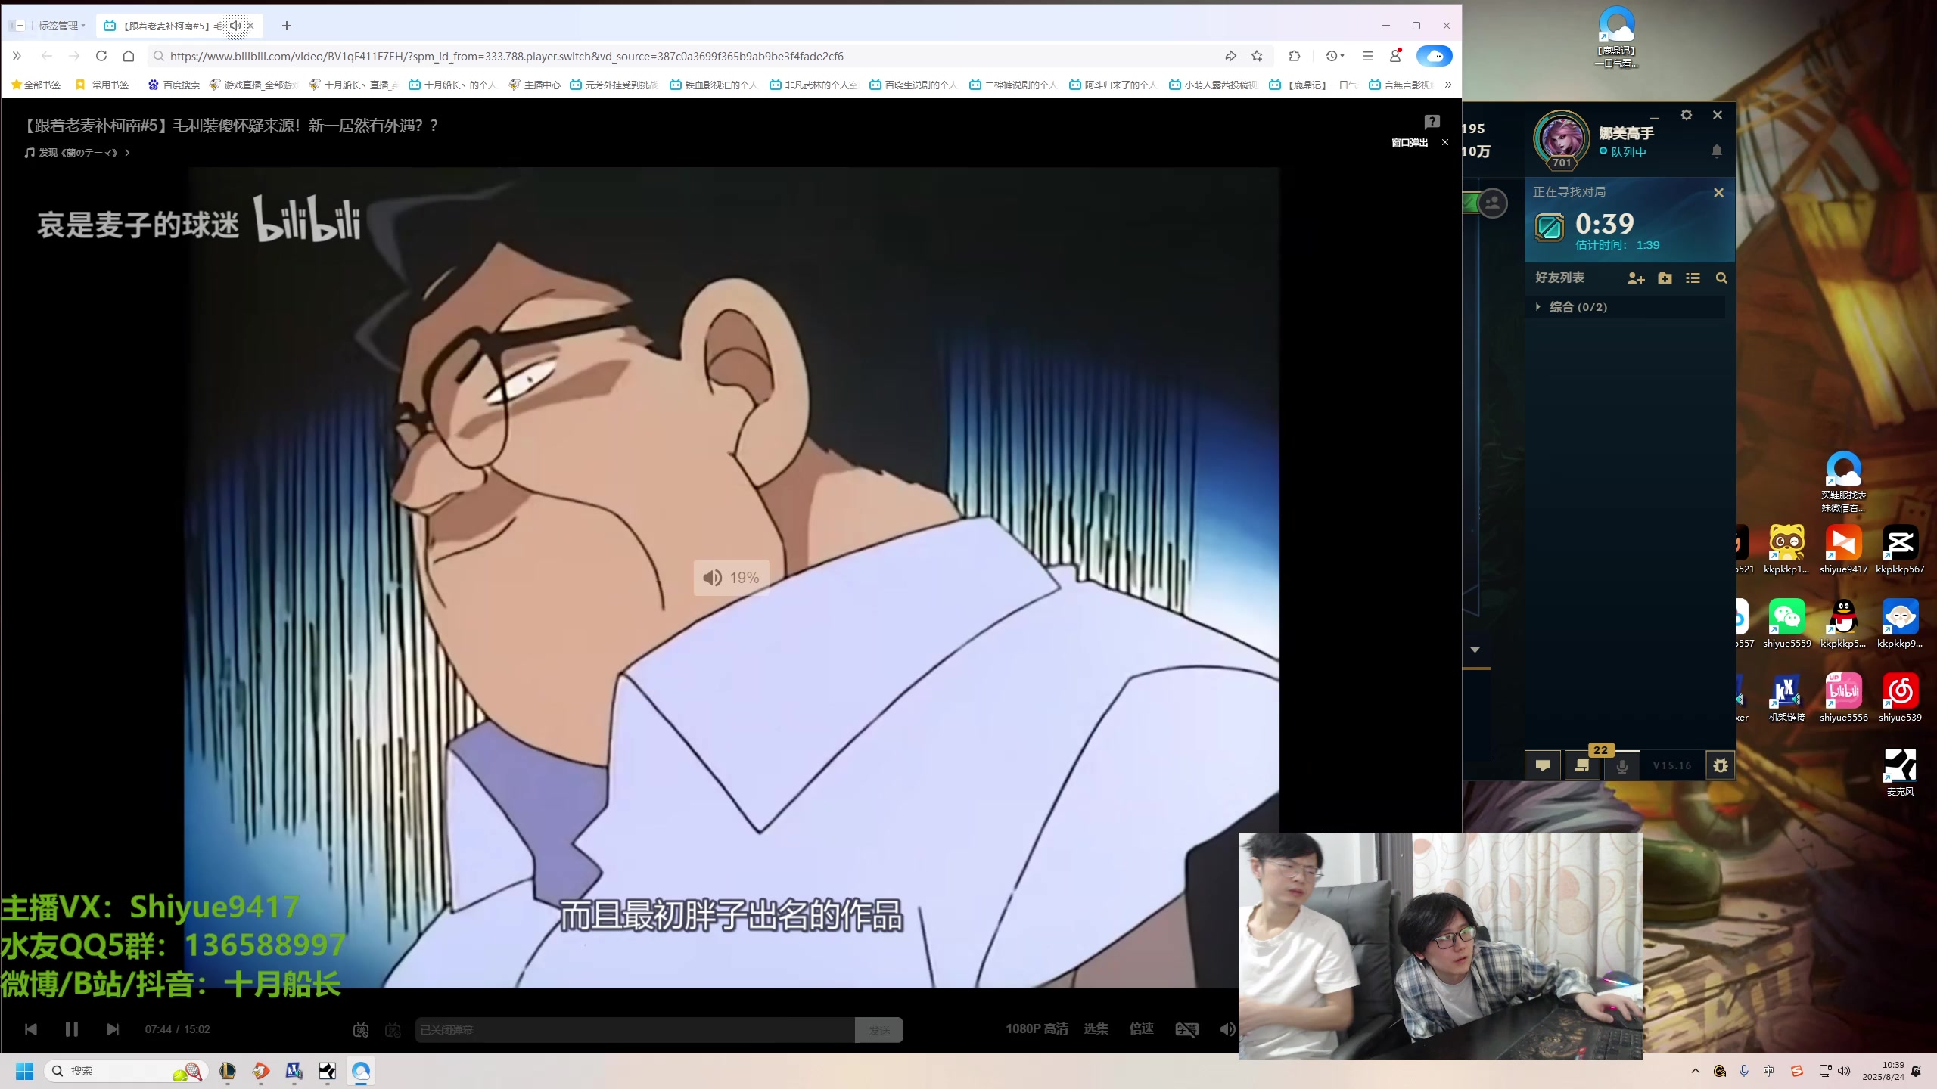Mute the tab with its speaker icon

pos(235,26)
